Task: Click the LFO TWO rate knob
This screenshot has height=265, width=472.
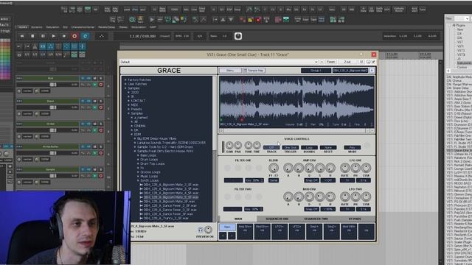Action: tap(344, 197)
